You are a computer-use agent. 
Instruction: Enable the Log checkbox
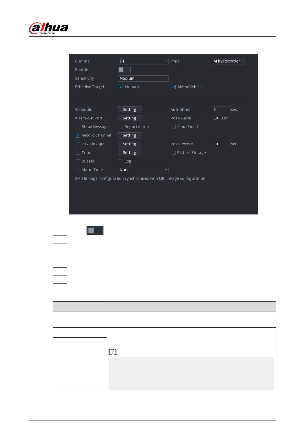[121, 161]
